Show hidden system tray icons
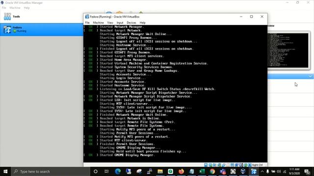Screen dimensions: 314x176 [x=262, y=172]
